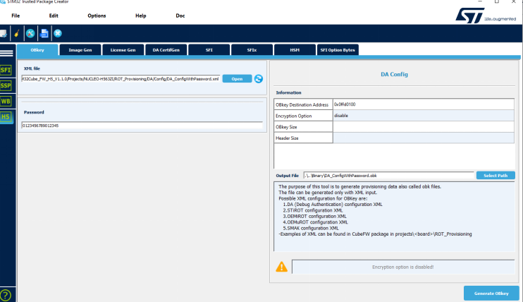This screenshot has height=302, width=523.
Task: Open help via question mark icon
Action: (6, 296)
